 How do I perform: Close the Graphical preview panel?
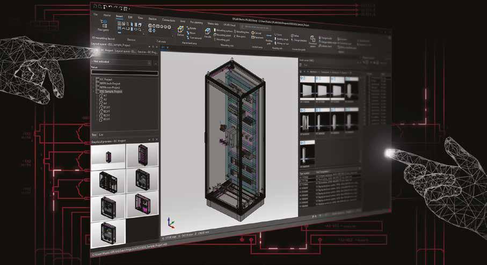click(x=157, y=140)
